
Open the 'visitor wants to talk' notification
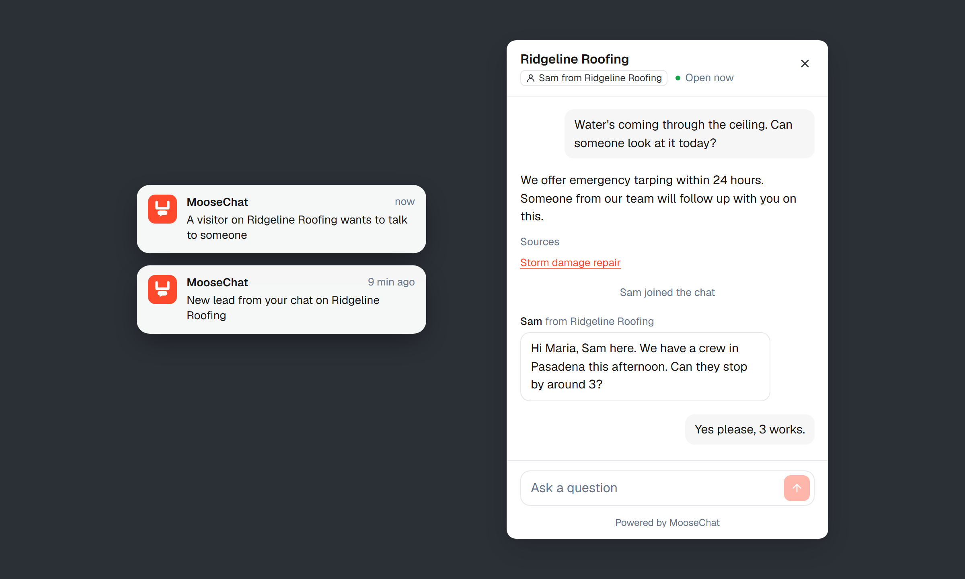point(281,219)
